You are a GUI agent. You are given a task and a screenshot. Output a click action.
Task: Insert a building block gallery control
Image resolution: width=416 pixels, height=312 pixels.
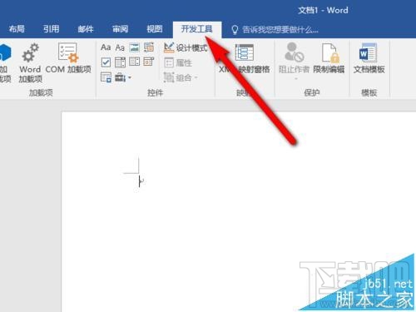(149, 47)
